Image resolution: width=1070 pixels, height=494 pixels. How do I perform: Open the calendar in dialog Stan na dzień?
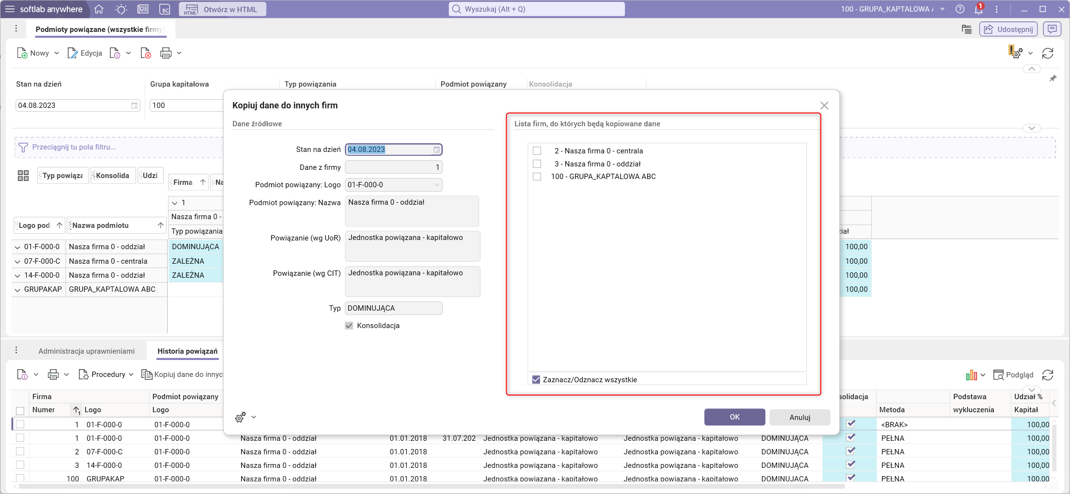[x=436, y=150]
